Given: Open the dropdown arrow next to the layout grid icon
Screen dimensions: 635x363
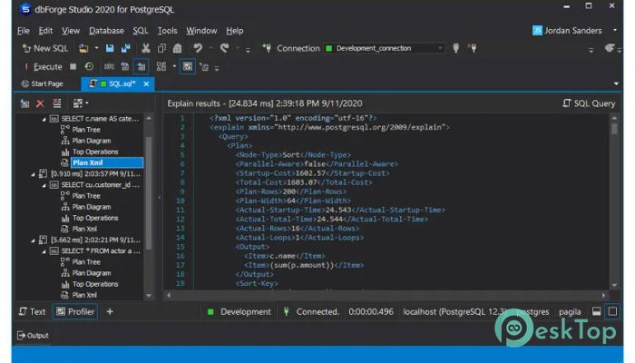Looking at the screenshot, I should click(x=174, y=66).
